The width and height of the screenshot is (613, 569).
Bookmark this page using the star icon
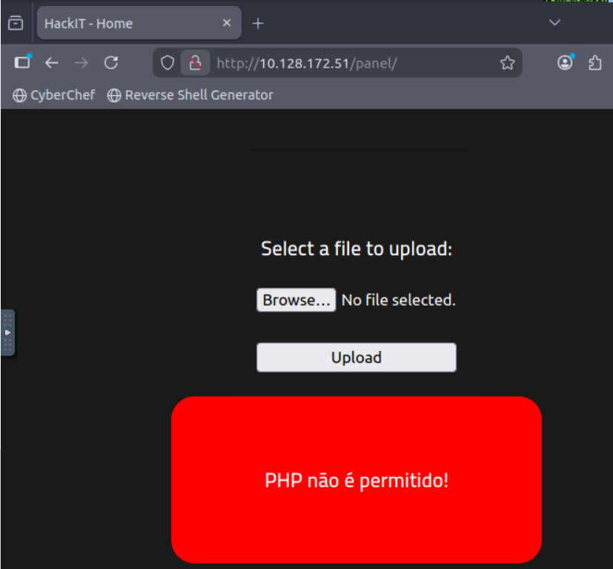[x=507, y=62]
